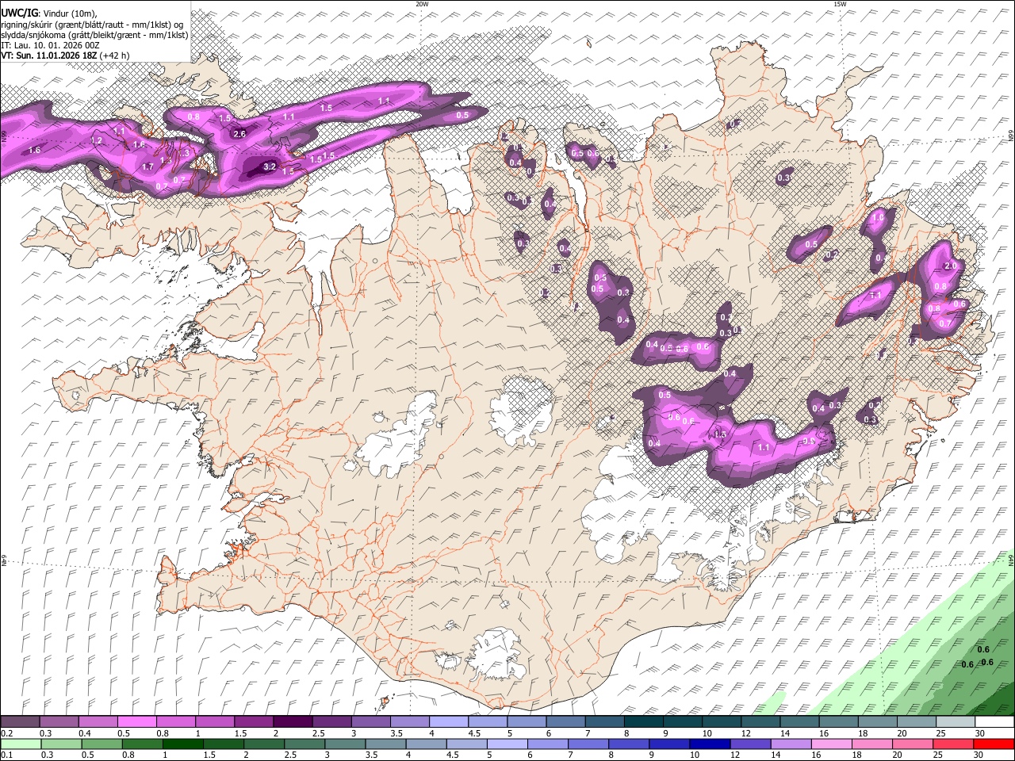Click the palest green bottom-row swatch at 0.1
This screenshot has width=1015, height=761.
(x=21, y=744)
